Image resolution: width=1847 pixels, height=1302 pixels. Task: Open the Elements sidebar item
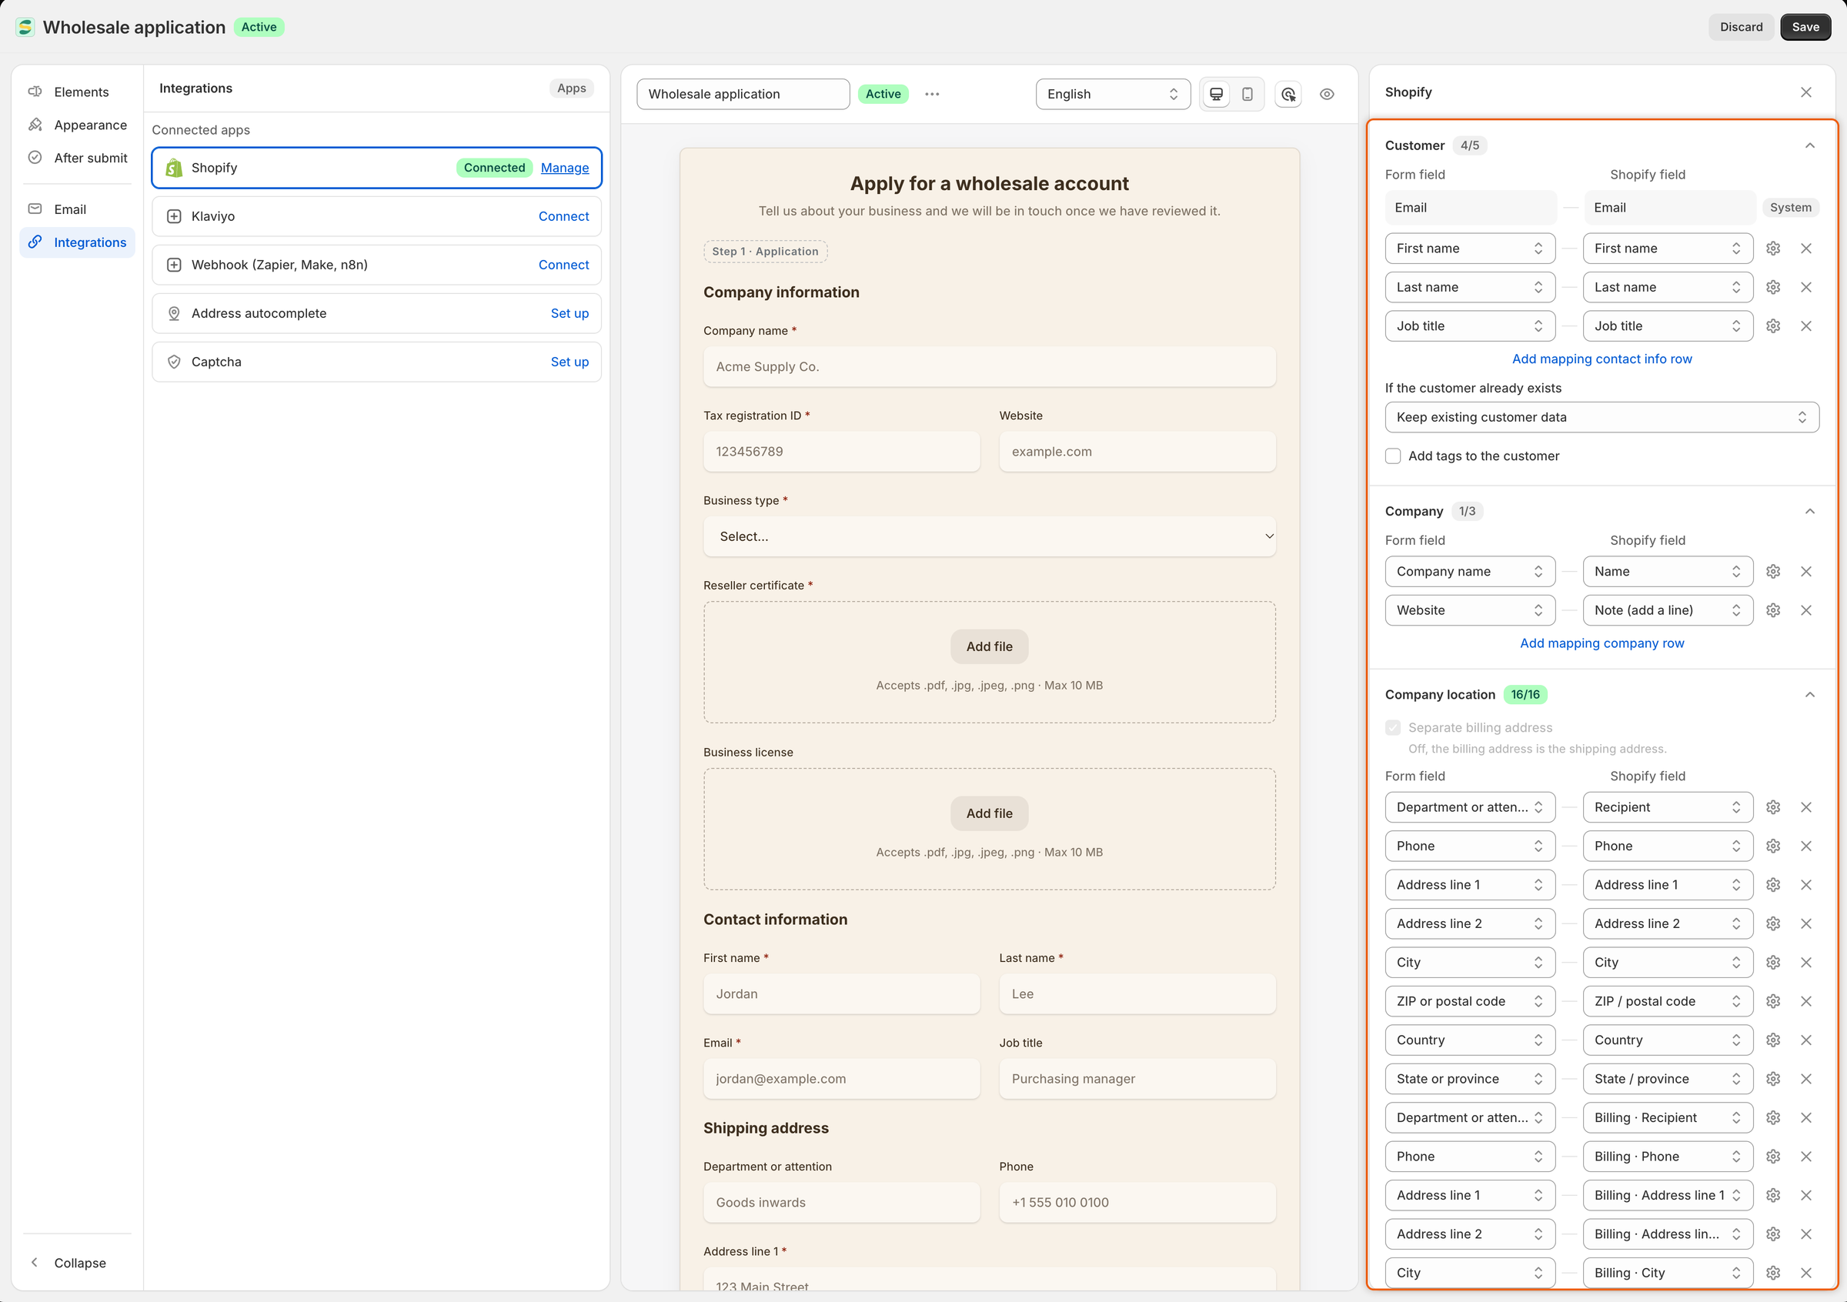tap(77, 92)
